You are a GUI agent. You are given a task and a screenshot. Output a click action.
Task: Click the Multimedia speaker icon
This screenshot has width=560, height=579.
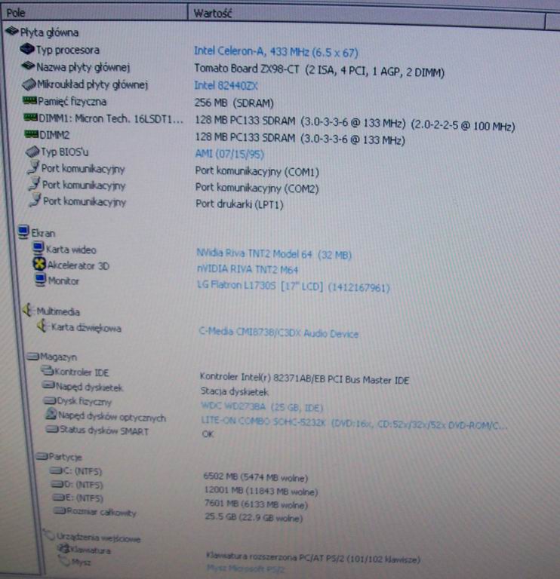click(x=28, y=310)
